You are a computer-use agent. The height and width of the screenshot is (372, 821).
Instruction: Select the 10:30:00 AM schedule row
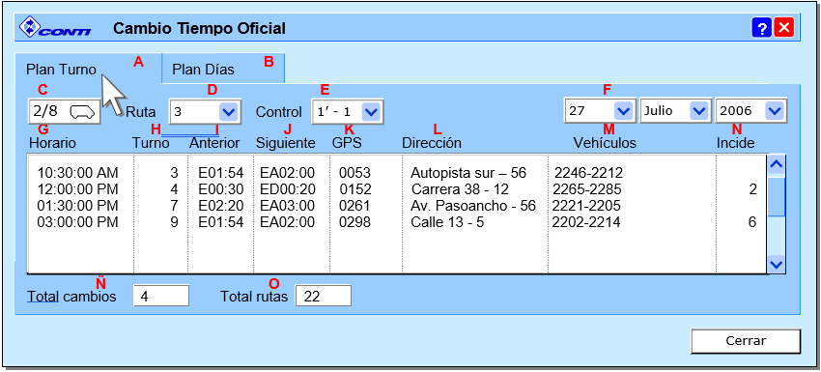point(397,173)
